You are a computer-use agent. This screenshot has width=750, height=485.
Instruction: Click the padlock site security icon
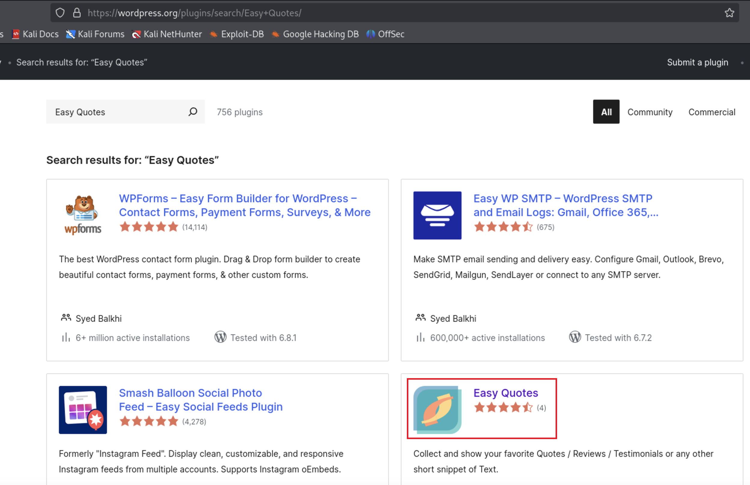click(x=77, y=13)
